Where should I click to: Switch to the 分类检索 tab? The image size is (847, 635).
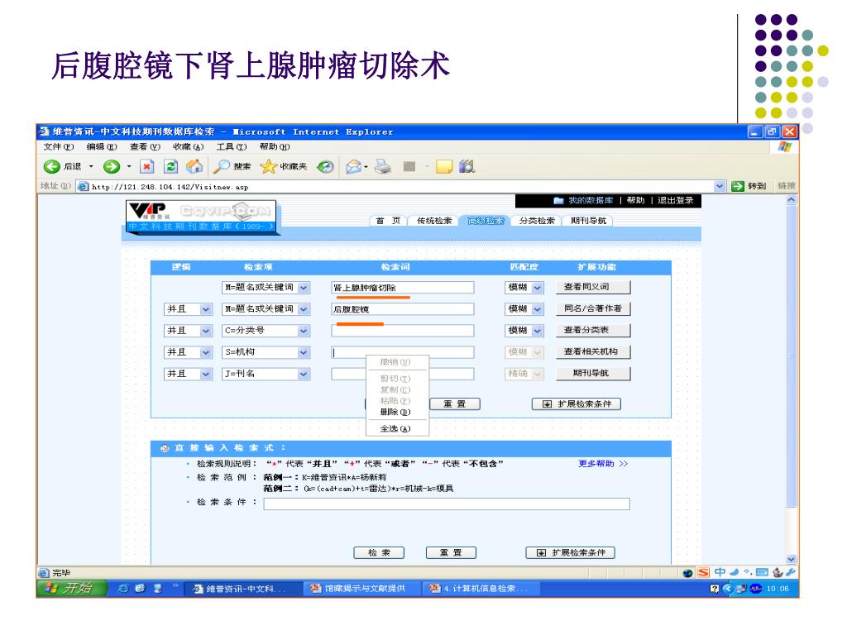(537, 221)
